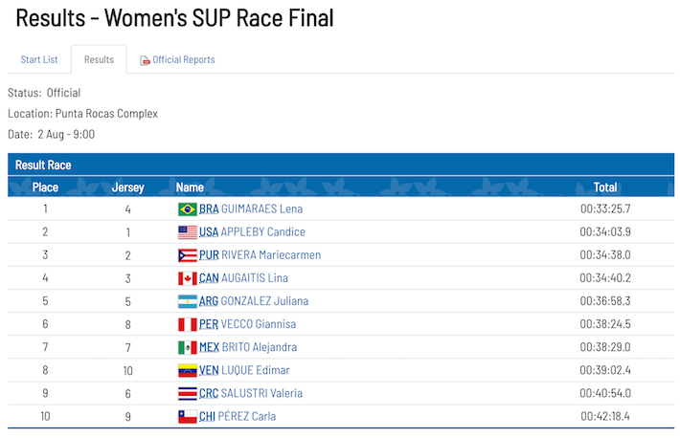Click the Chile flag icon
680x438 pixels.
[x=187, y=416]
